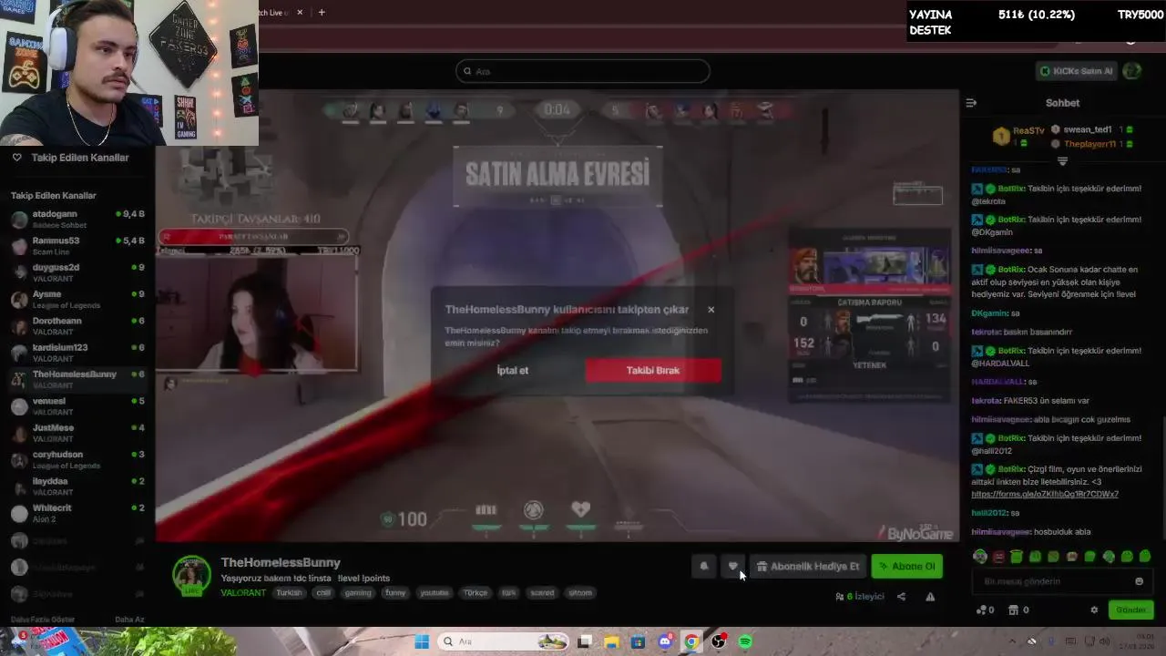Open duyguss2d channel in sidebar
The width and height of the screenshot is (1166, 656).
click(77, 272)
